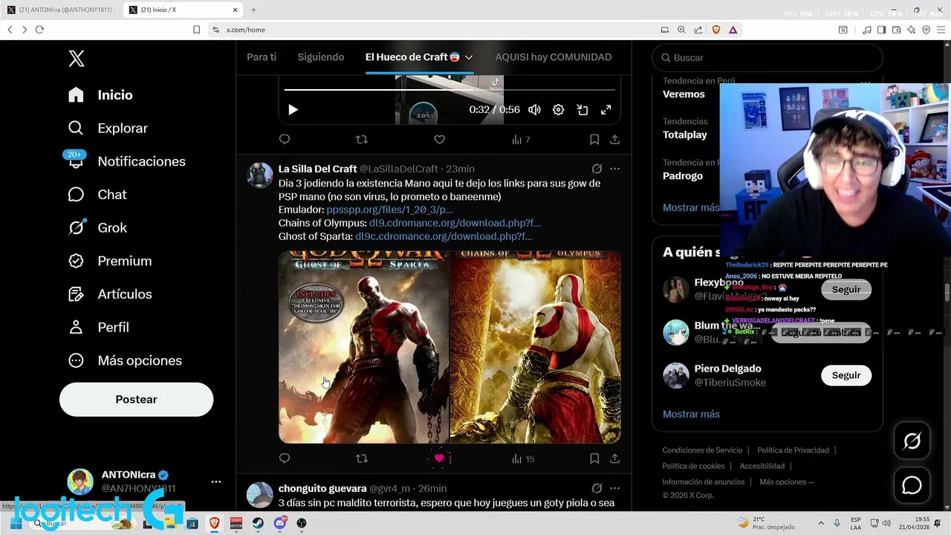This screenshot has height=535, width=951.
Task: Like the video post
Action: tap(439, 140)
